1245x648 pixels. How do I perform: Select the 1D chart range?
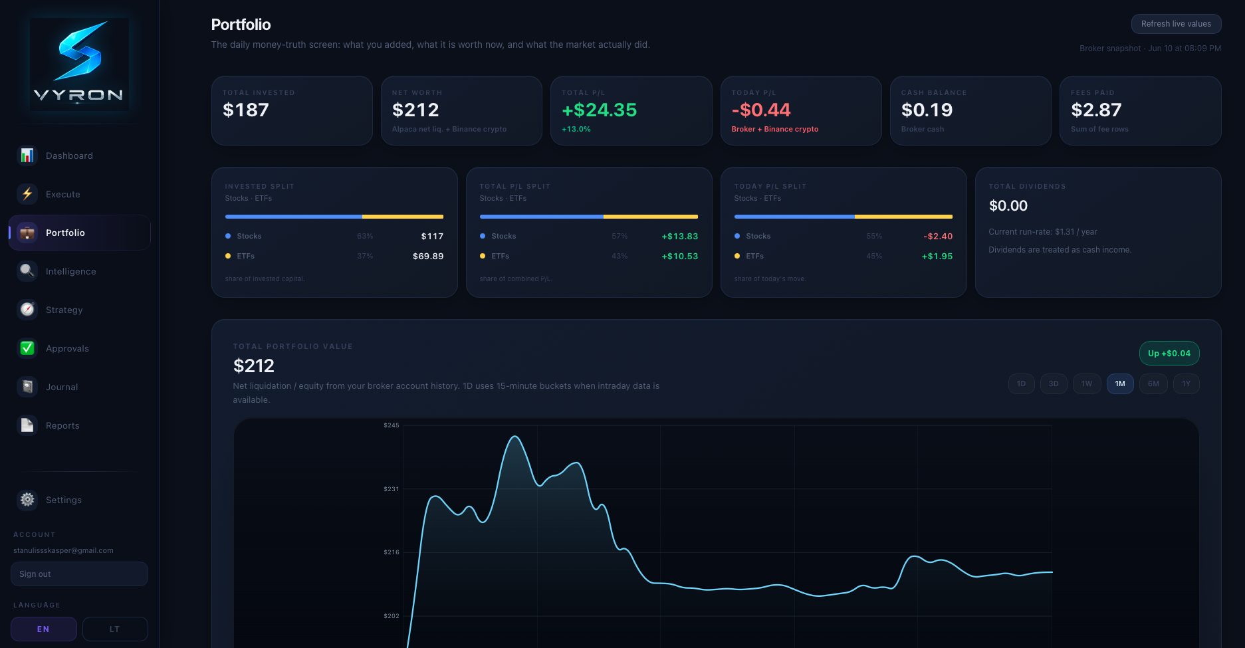click(1022, 383)
